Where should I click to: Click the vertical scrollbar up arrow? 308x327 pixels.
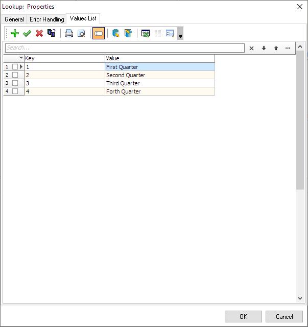click(x=300, y=46)
